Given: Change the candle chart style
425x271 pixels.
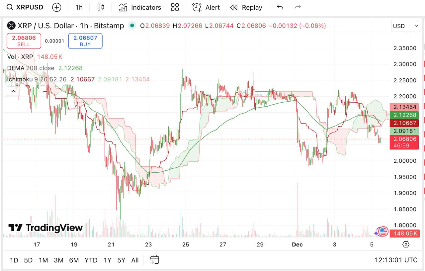Looking at the screenshot, I should (x=101, y=7).
